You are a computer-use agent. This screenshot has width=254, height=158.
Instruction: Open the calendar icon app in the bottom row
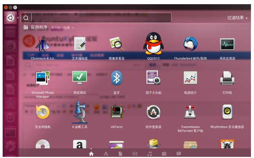227,144
